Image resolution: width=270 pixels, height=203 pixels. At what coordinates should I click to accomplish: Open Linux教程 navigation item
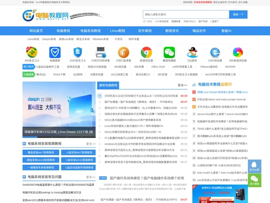point(118,31)
